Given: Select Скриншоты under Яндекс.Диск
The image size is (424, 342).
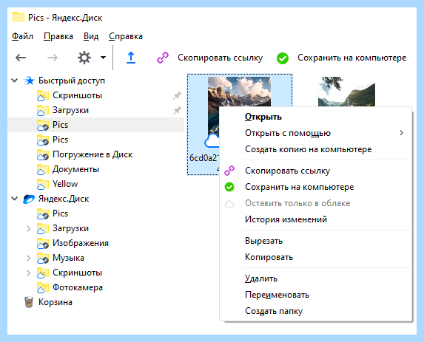Looking at the screenshot, I should coord(78,273).
